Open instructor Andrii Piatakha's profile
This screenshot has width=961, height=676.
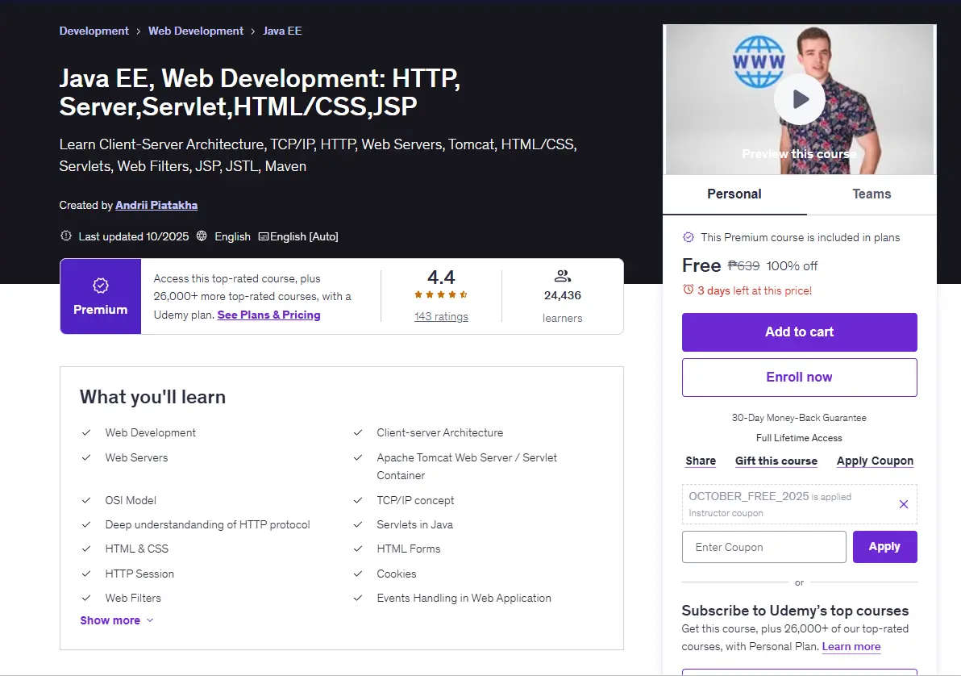coord(156,205)
